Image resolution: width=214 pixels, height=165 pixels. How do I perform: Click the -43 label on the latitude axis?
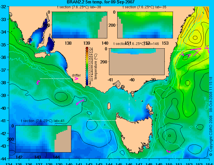coord(3,146)
